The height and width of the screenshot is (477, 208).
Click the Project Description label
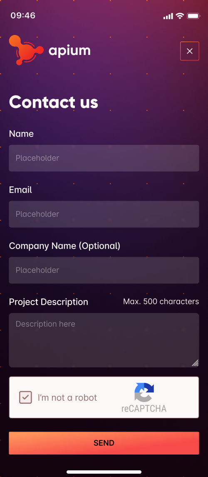(x=49, y=302)
